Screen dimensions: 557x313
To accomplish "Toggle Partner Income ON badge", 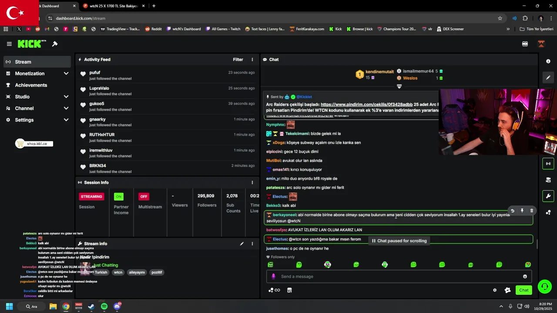I will pos(118,196).
